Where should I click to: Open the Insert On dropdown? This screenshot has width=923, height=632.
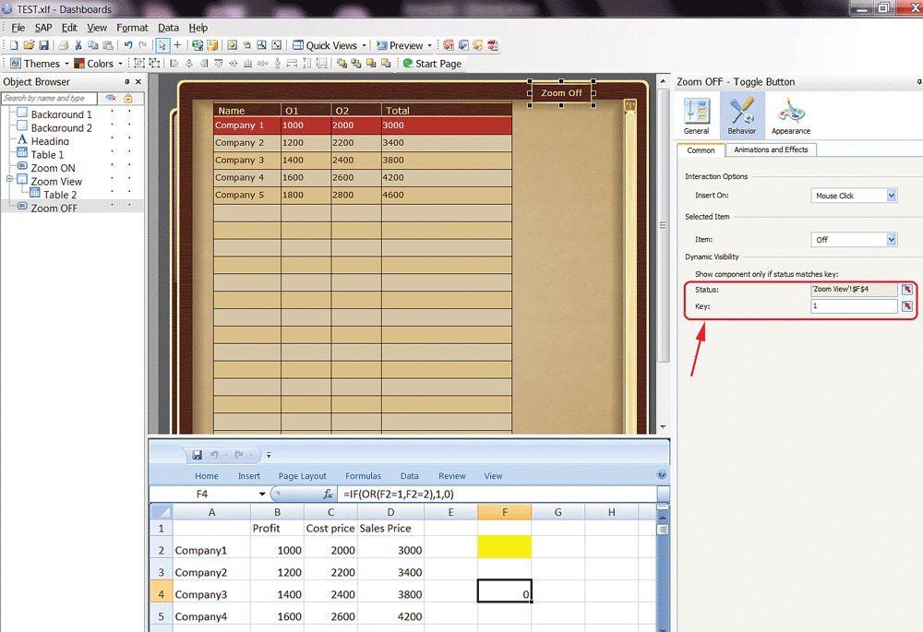click(854, 196)
